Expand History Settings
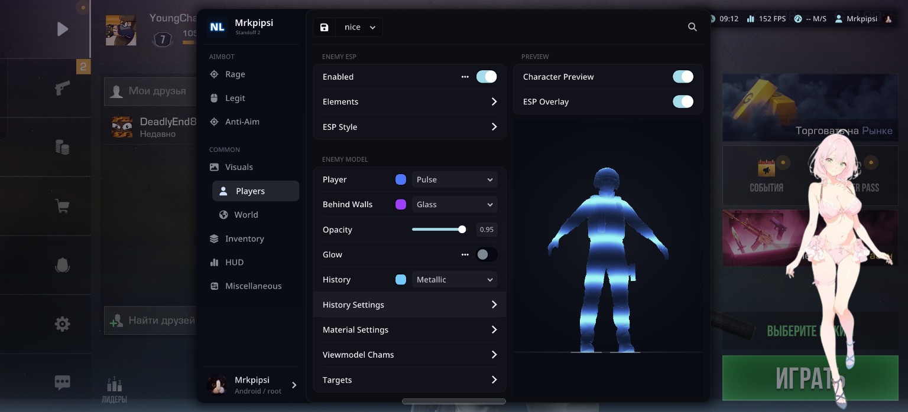This screenshot has height=412, width=908. (x=410, y=305)
